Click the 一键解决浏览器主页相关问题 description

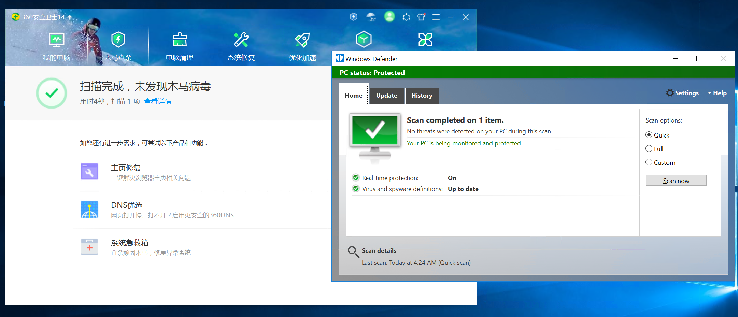pos(151,178)
